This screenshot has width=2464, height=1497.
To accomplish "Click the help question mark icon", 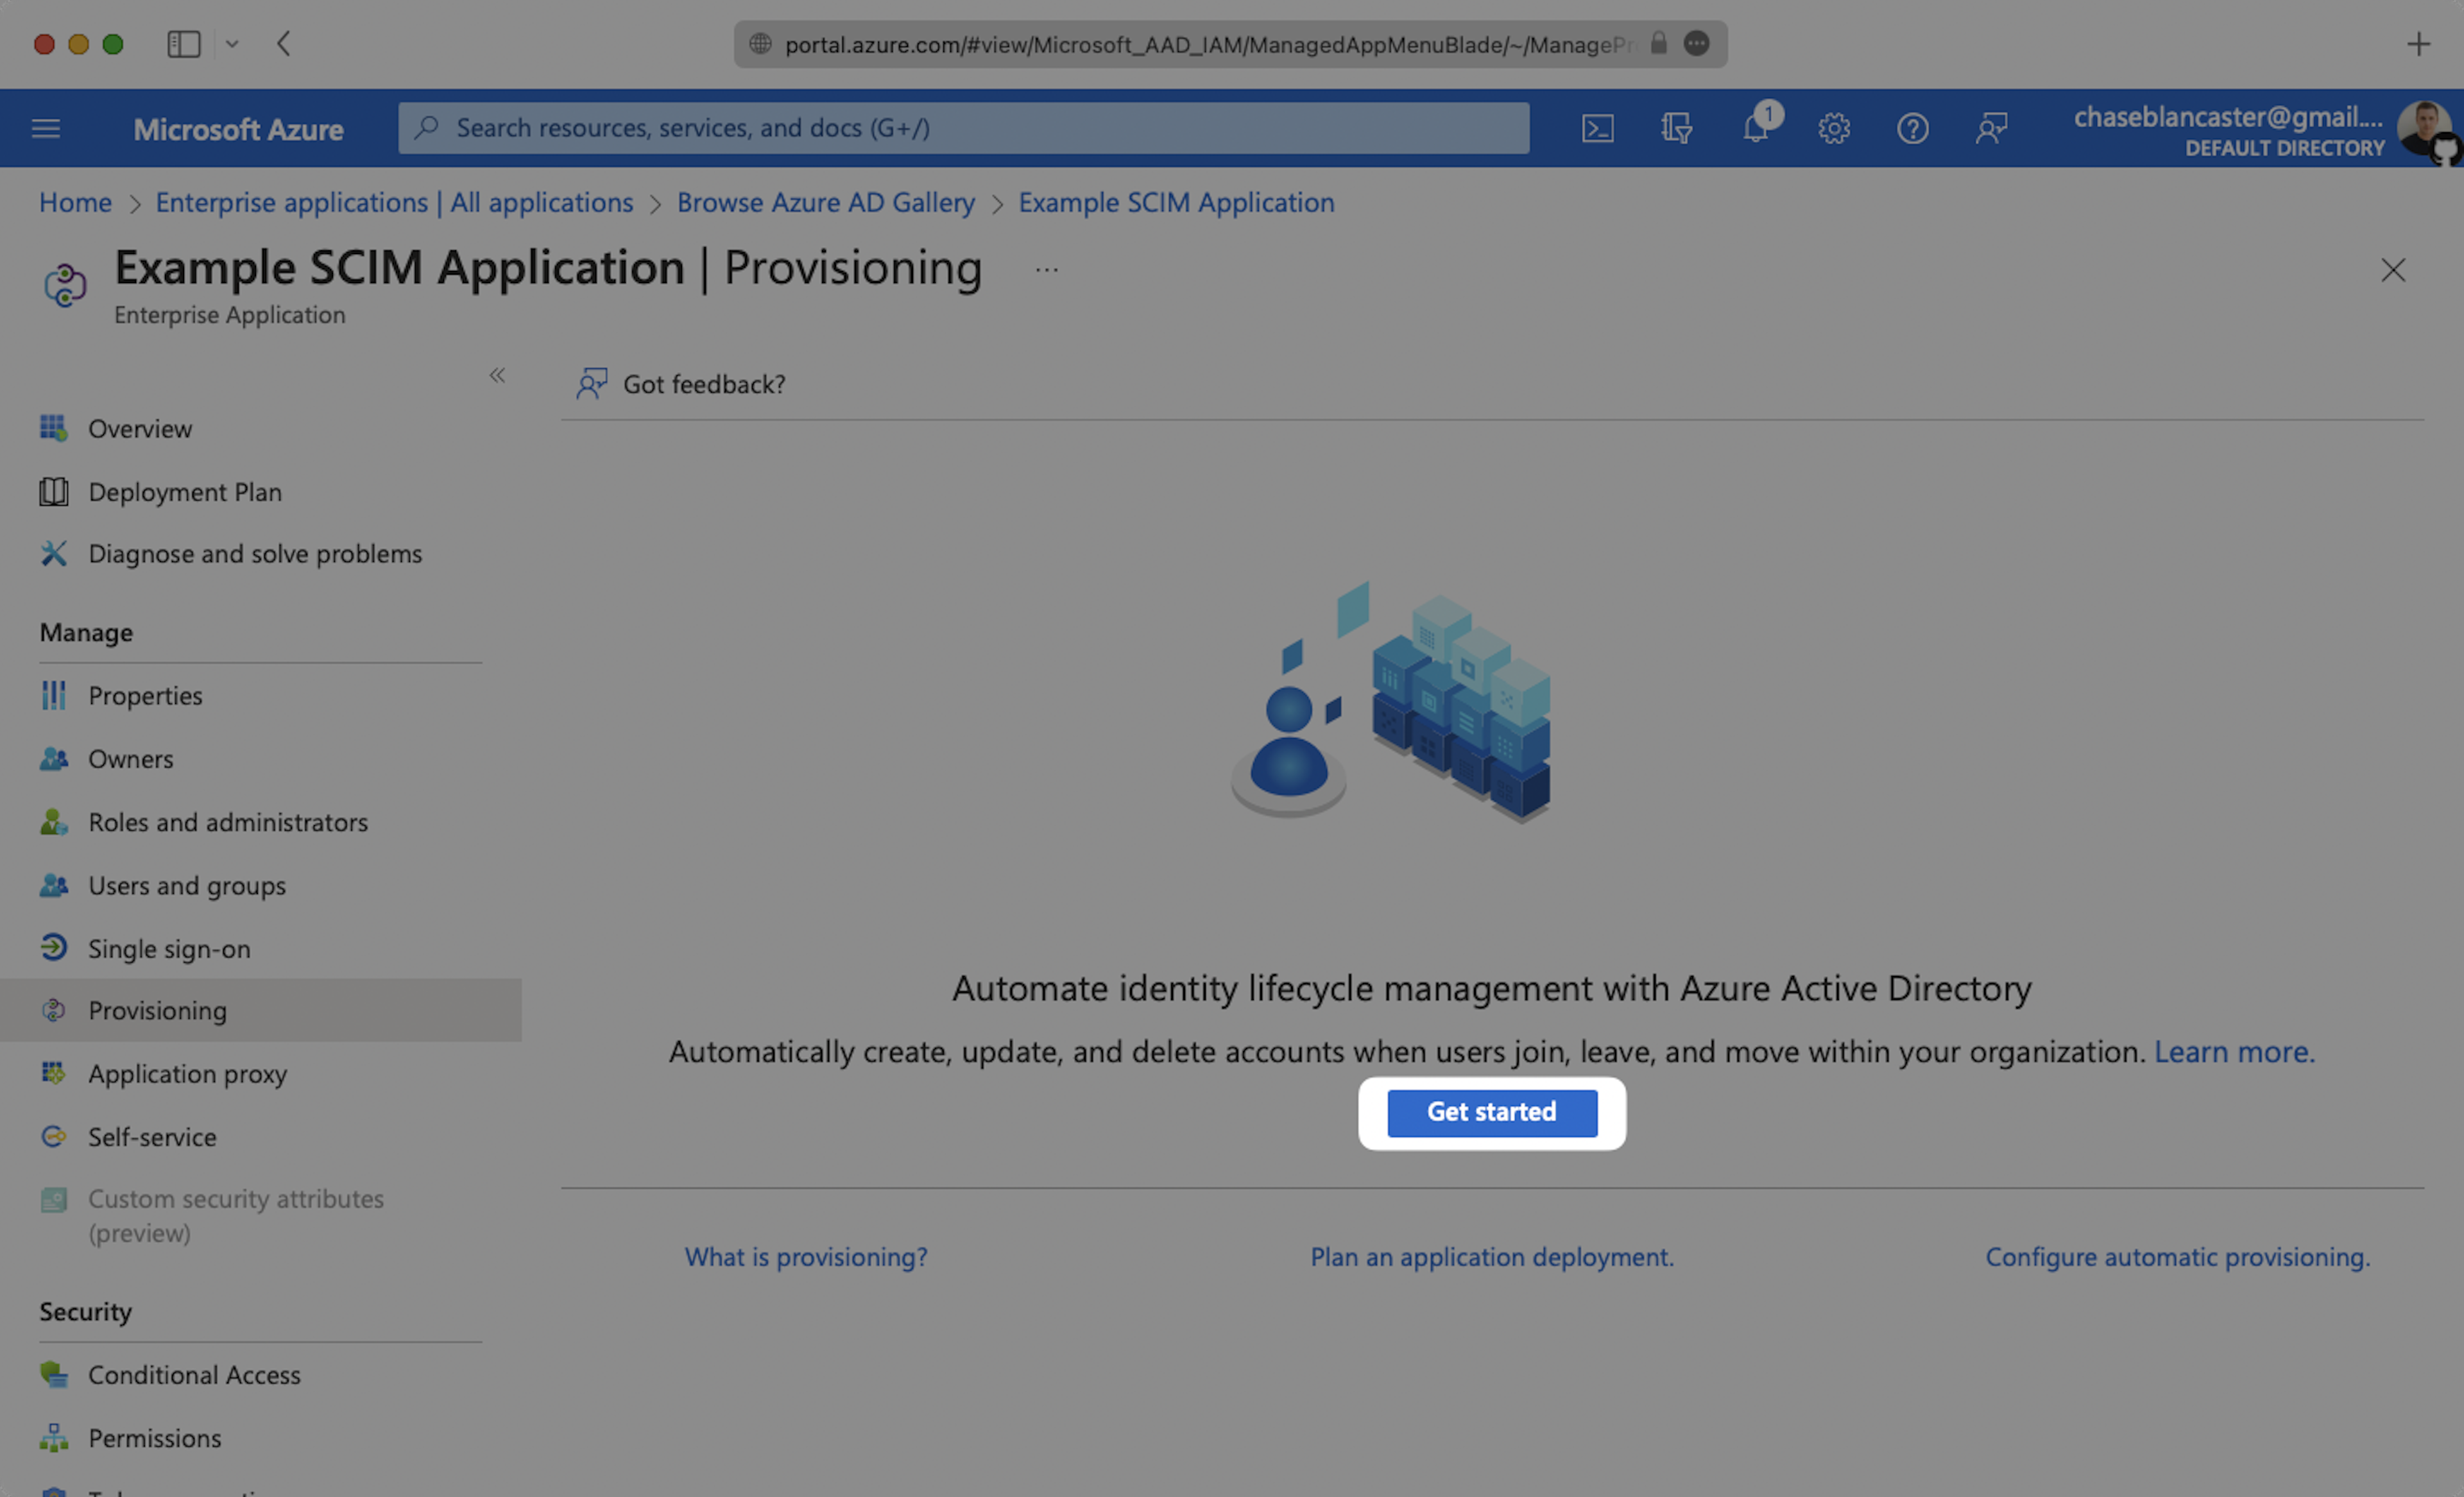I will [1912, 128].
